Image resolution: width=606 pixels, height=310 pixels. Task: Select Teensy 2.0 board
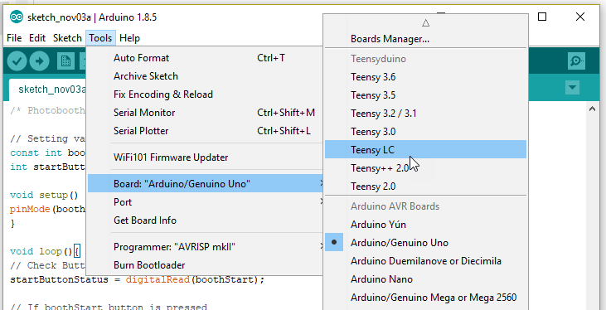click(425, 186)
